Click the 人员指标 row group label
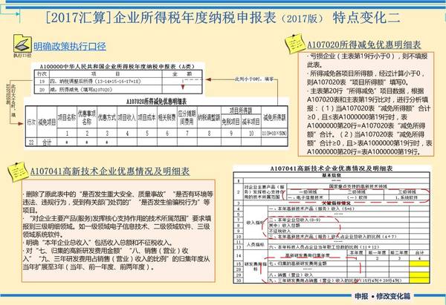446x305 pixels. [256, 244]
